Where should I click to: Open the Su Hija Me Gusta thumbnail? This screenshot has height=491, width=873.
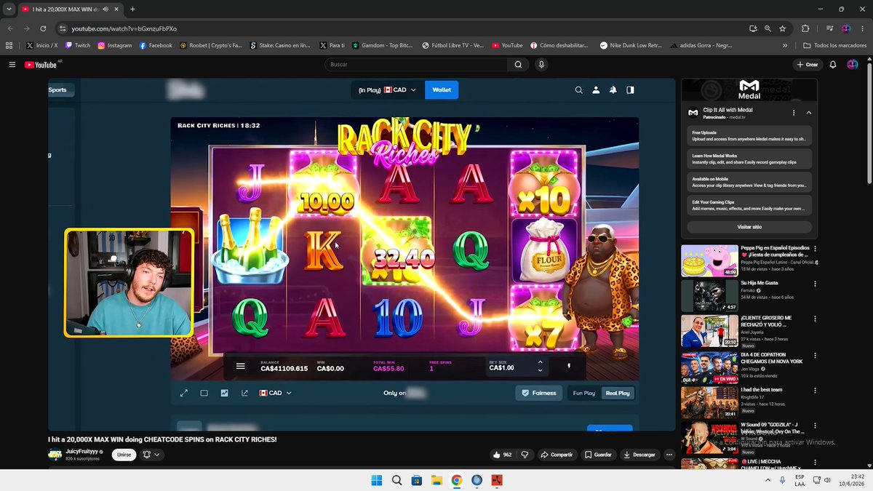click(709, 295)
